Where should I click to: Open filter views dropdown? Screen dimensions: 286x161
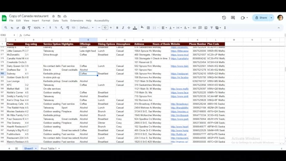218,28
